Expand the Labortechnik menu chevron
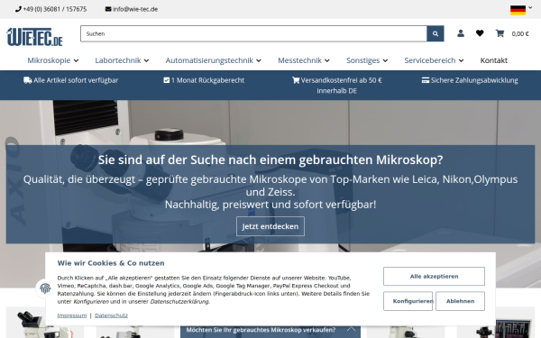This screenshot has width=541, height=338. tap(146, 60)
